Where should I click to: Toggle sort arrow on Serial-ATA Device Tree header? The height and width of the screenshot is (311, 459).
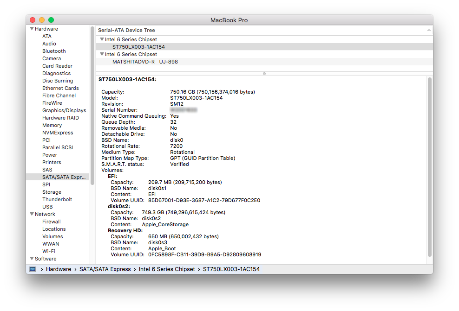click(429, 30)
